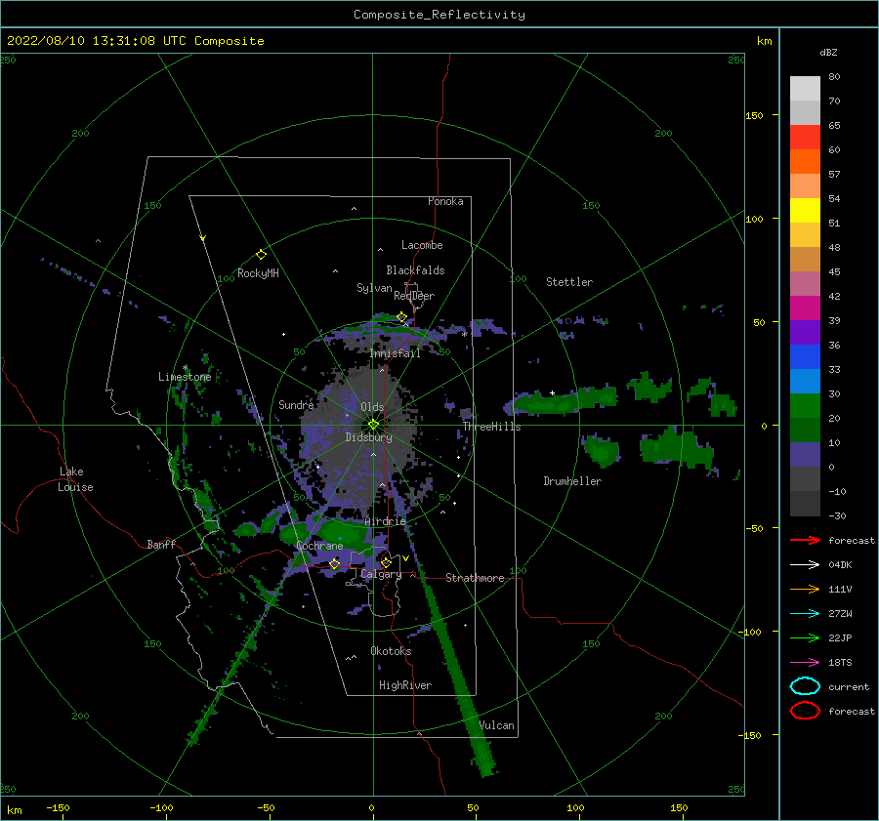Click the yellow diamond marker near RockyMH
Screen dimensions: 879x821
(261, 255)
